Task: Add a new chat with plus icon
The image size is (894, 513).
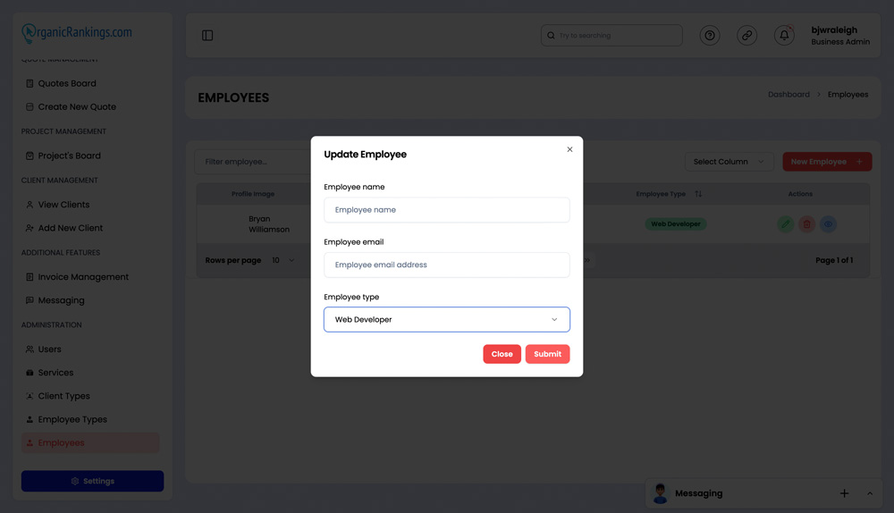Action: coord(845,493)
